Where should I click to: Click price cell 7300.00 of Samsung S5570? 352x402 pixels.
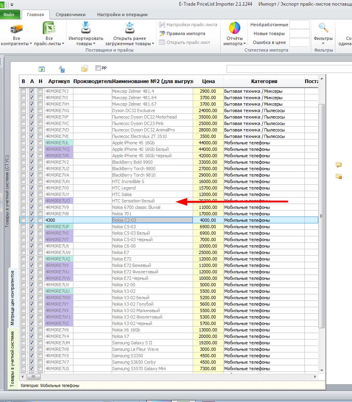point(208,369)
